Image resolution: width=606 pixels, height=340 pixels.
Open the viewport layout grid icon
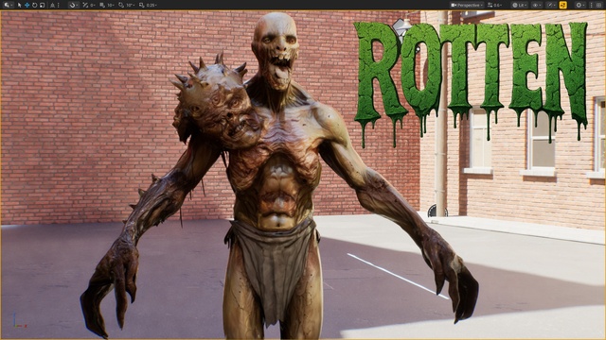(599, 5)
